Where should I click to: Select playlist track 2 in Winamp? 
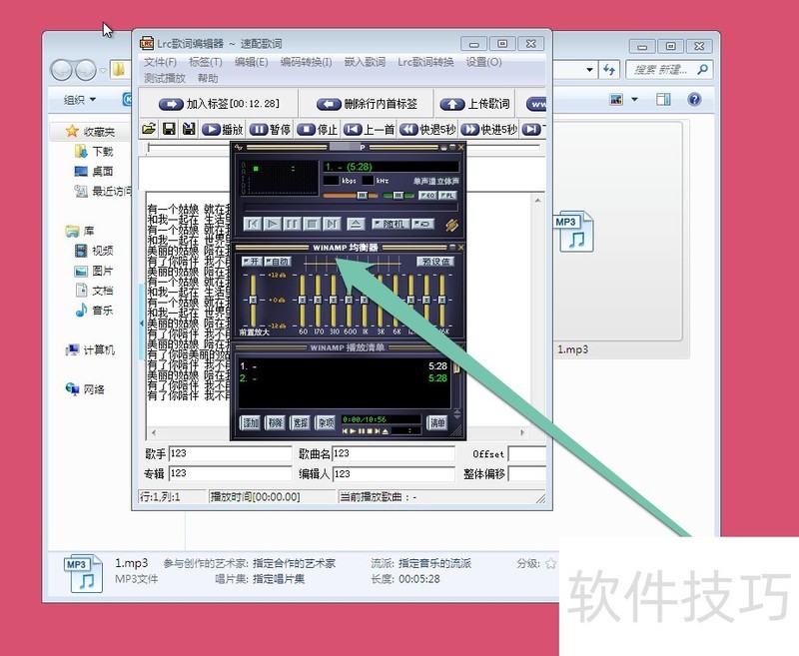coord(343,377)
